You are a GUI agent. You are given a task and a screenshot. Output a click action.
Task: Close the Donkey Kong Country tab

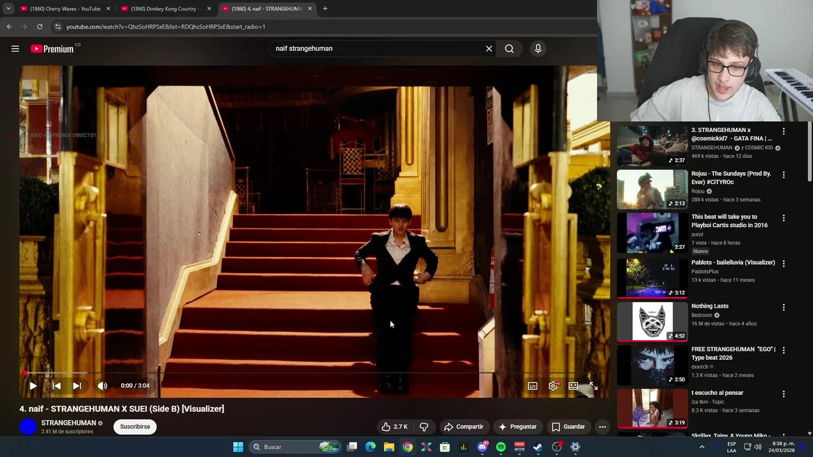point(209,9)
